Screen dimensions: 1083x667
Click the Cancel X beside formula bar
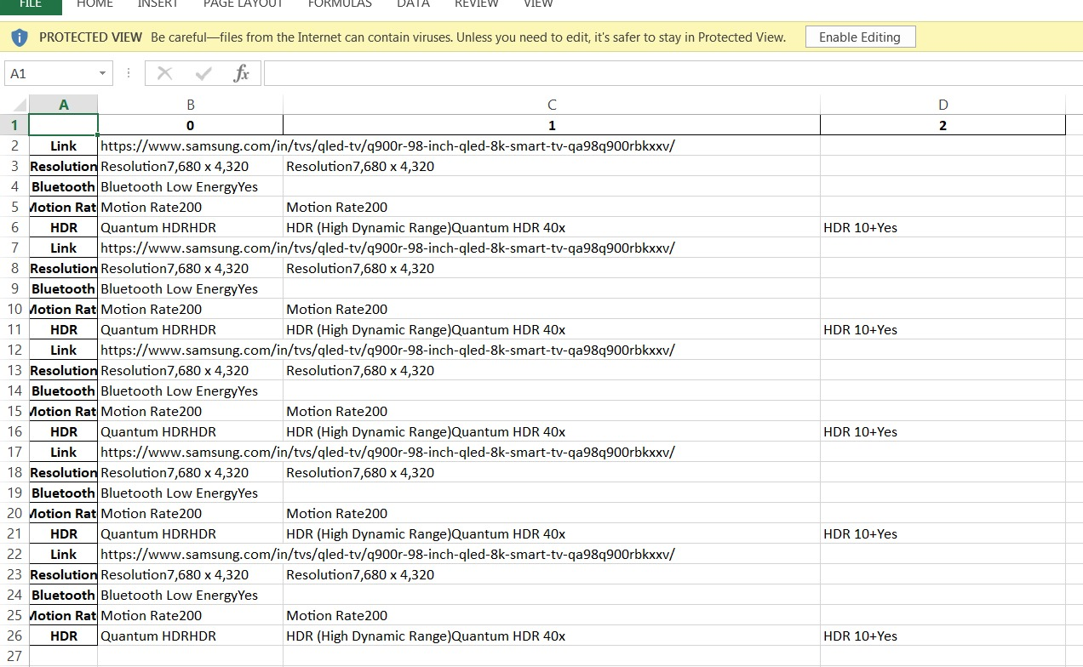164,72
